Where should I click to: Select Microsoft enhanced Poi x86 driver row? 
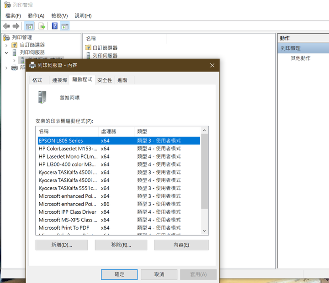coord(119,204)
